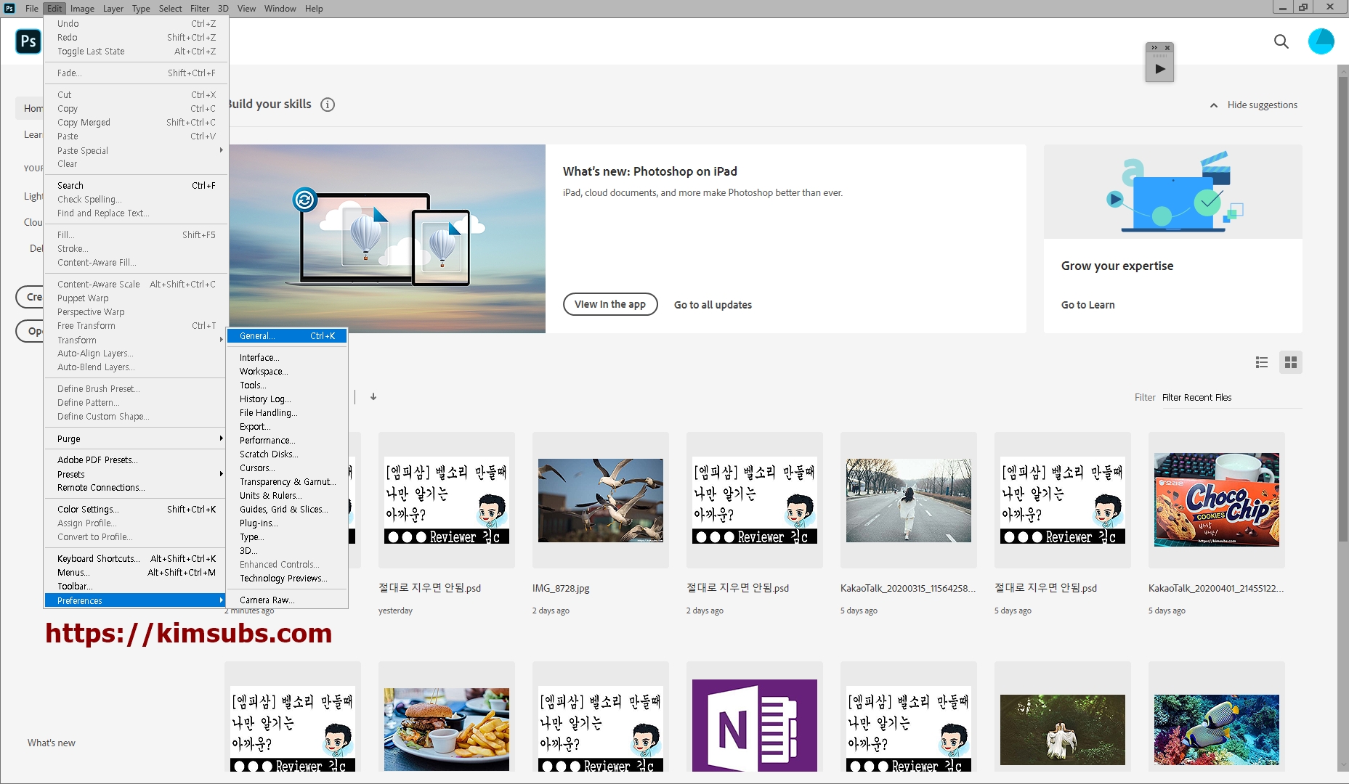Click the info icon beside Build your skills
This screenshot has width=1349, height=784.
[328, 105]
